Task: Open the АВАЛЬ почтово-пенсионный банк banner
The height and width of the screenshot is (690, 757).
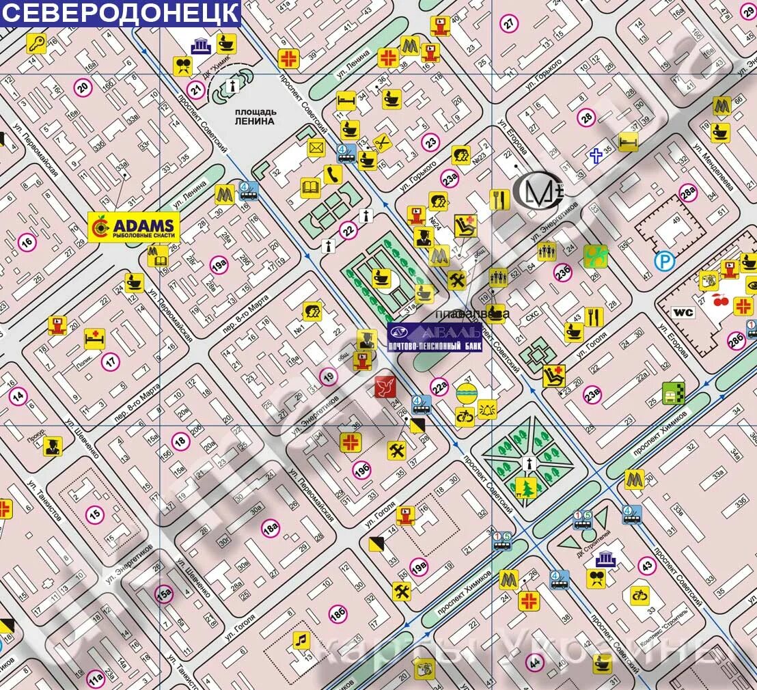Action: 435,337
